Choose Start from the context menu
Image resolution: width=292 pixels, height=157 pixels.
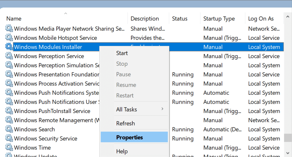click(122, 53)
